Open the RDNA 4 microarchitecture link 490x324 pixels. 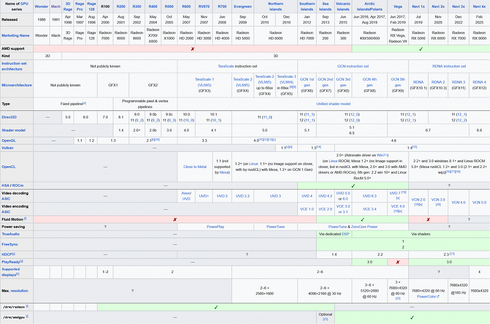(479, 82)
